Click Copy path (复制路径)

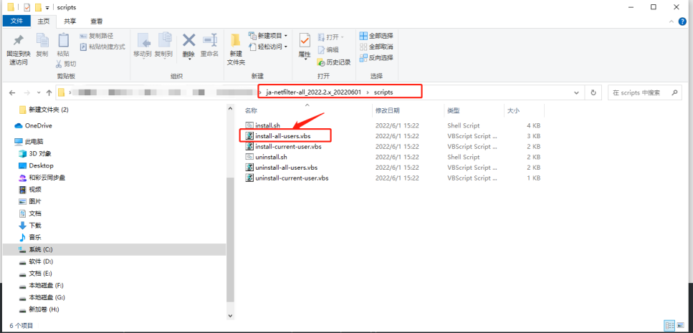(x=96, y=36)
